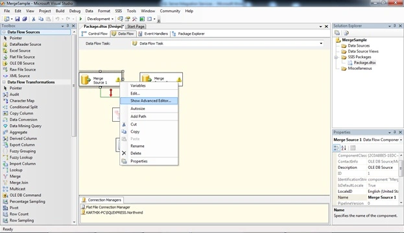Viewport: 404px width, 233px height.
Task: Open the Toolbox window position dropdown arrow
Action: coord(63,26)
